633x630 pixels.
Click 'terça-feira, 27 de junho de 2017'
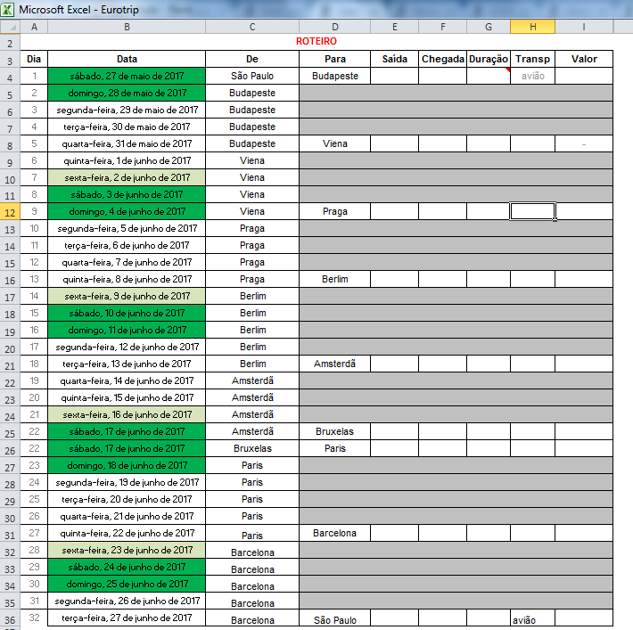(127, 618)
